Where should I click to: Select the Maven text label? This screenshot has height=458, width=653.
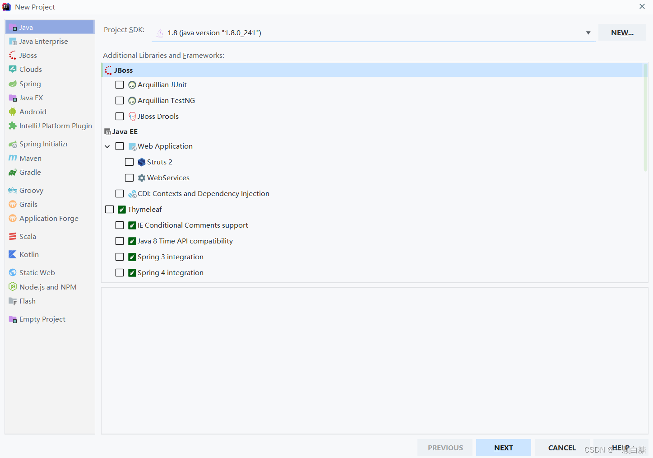[x=31, y=159]
